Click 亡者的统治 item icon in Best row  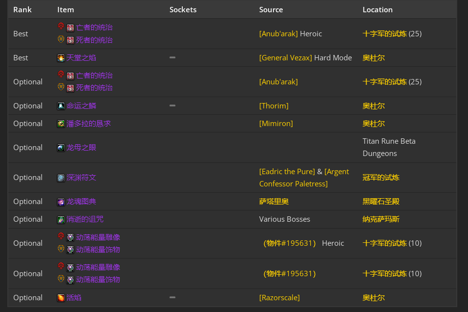70,28
